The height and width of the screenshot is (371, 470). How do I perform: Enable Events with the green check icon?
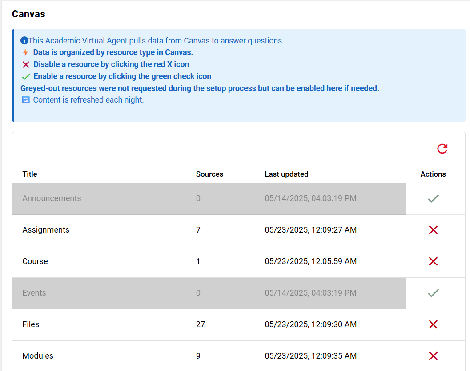tap(433, 293)
